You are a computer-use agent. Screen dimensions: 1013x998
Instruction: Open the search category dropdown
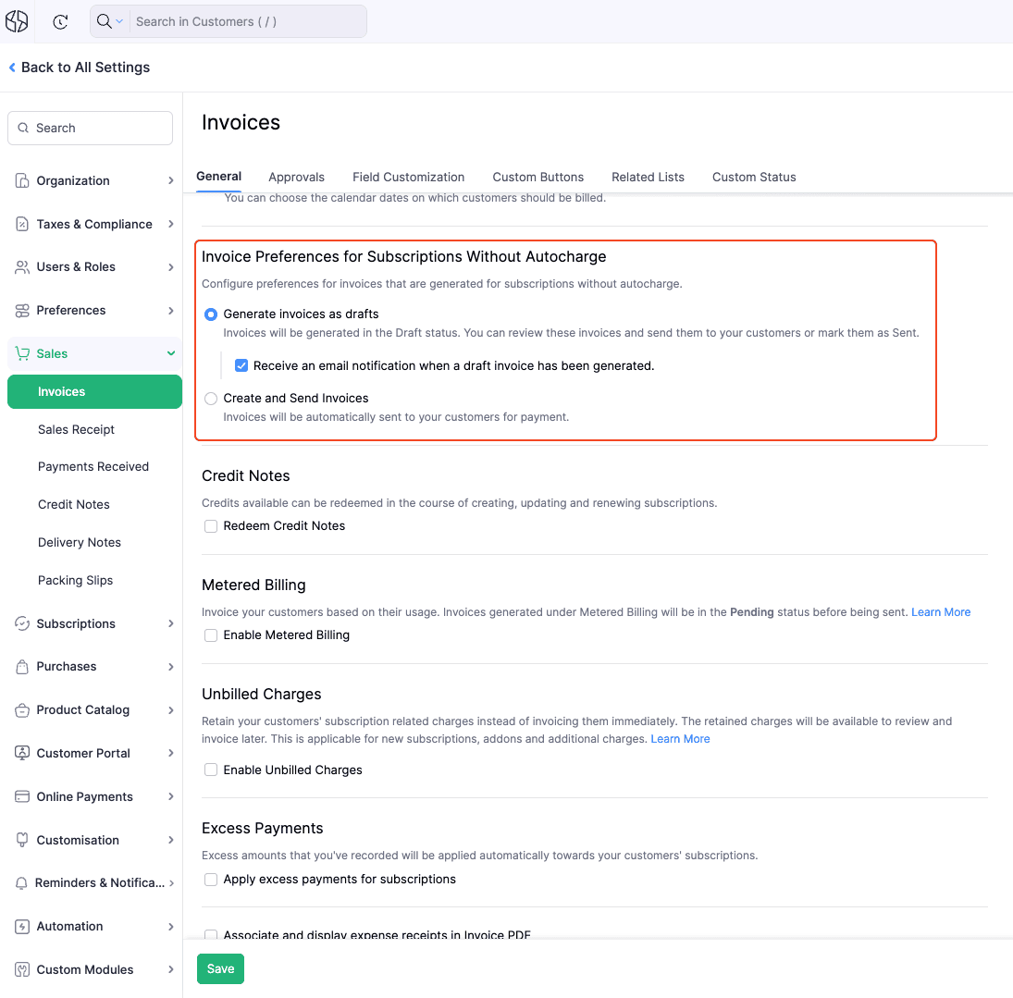coord(120,20)
